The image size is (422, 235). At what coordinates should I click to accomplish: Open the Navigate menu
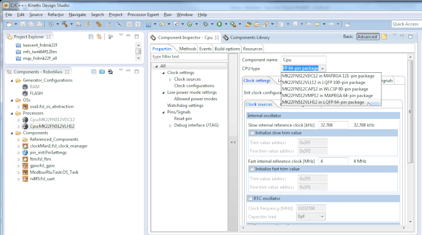(x=77, y=14)
